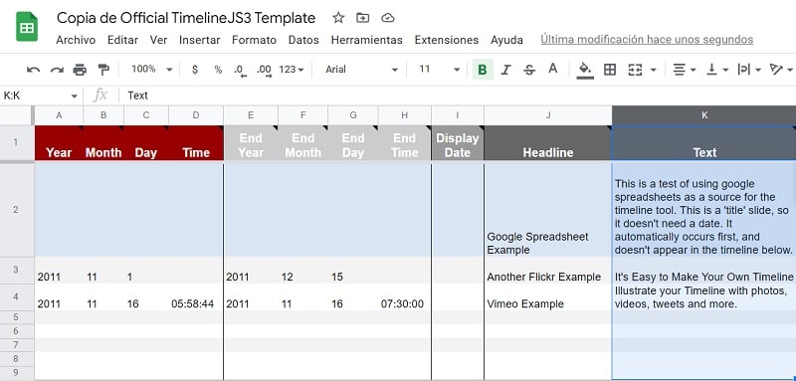Select the Month header cell

point(103,143)
